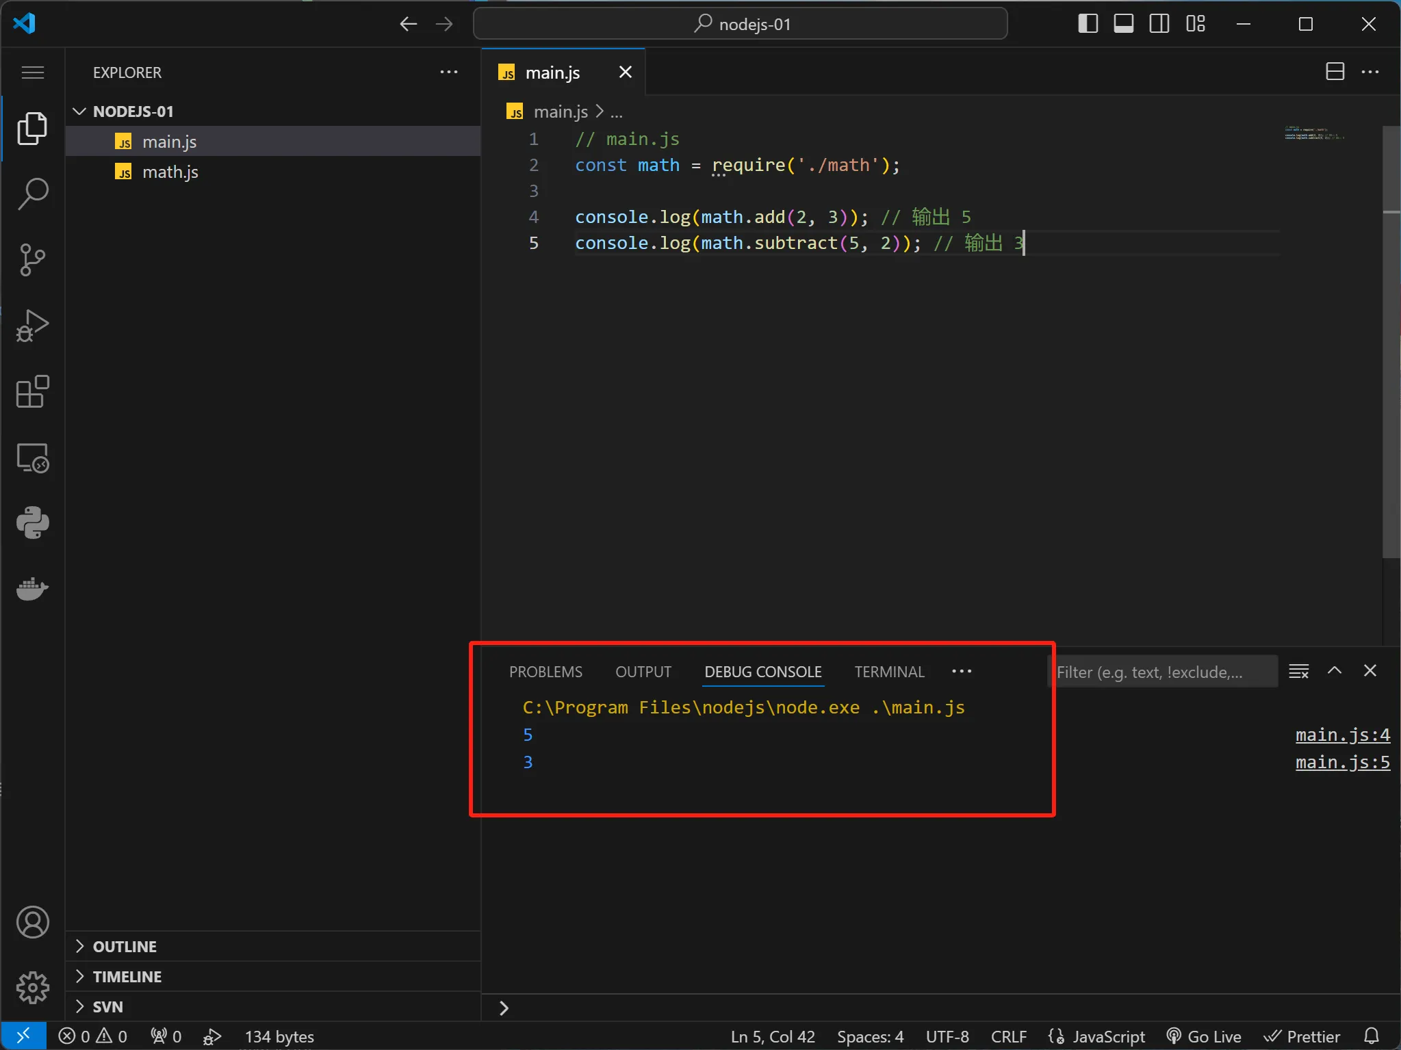Open the Manage gear menu

[x=32, y=988]
